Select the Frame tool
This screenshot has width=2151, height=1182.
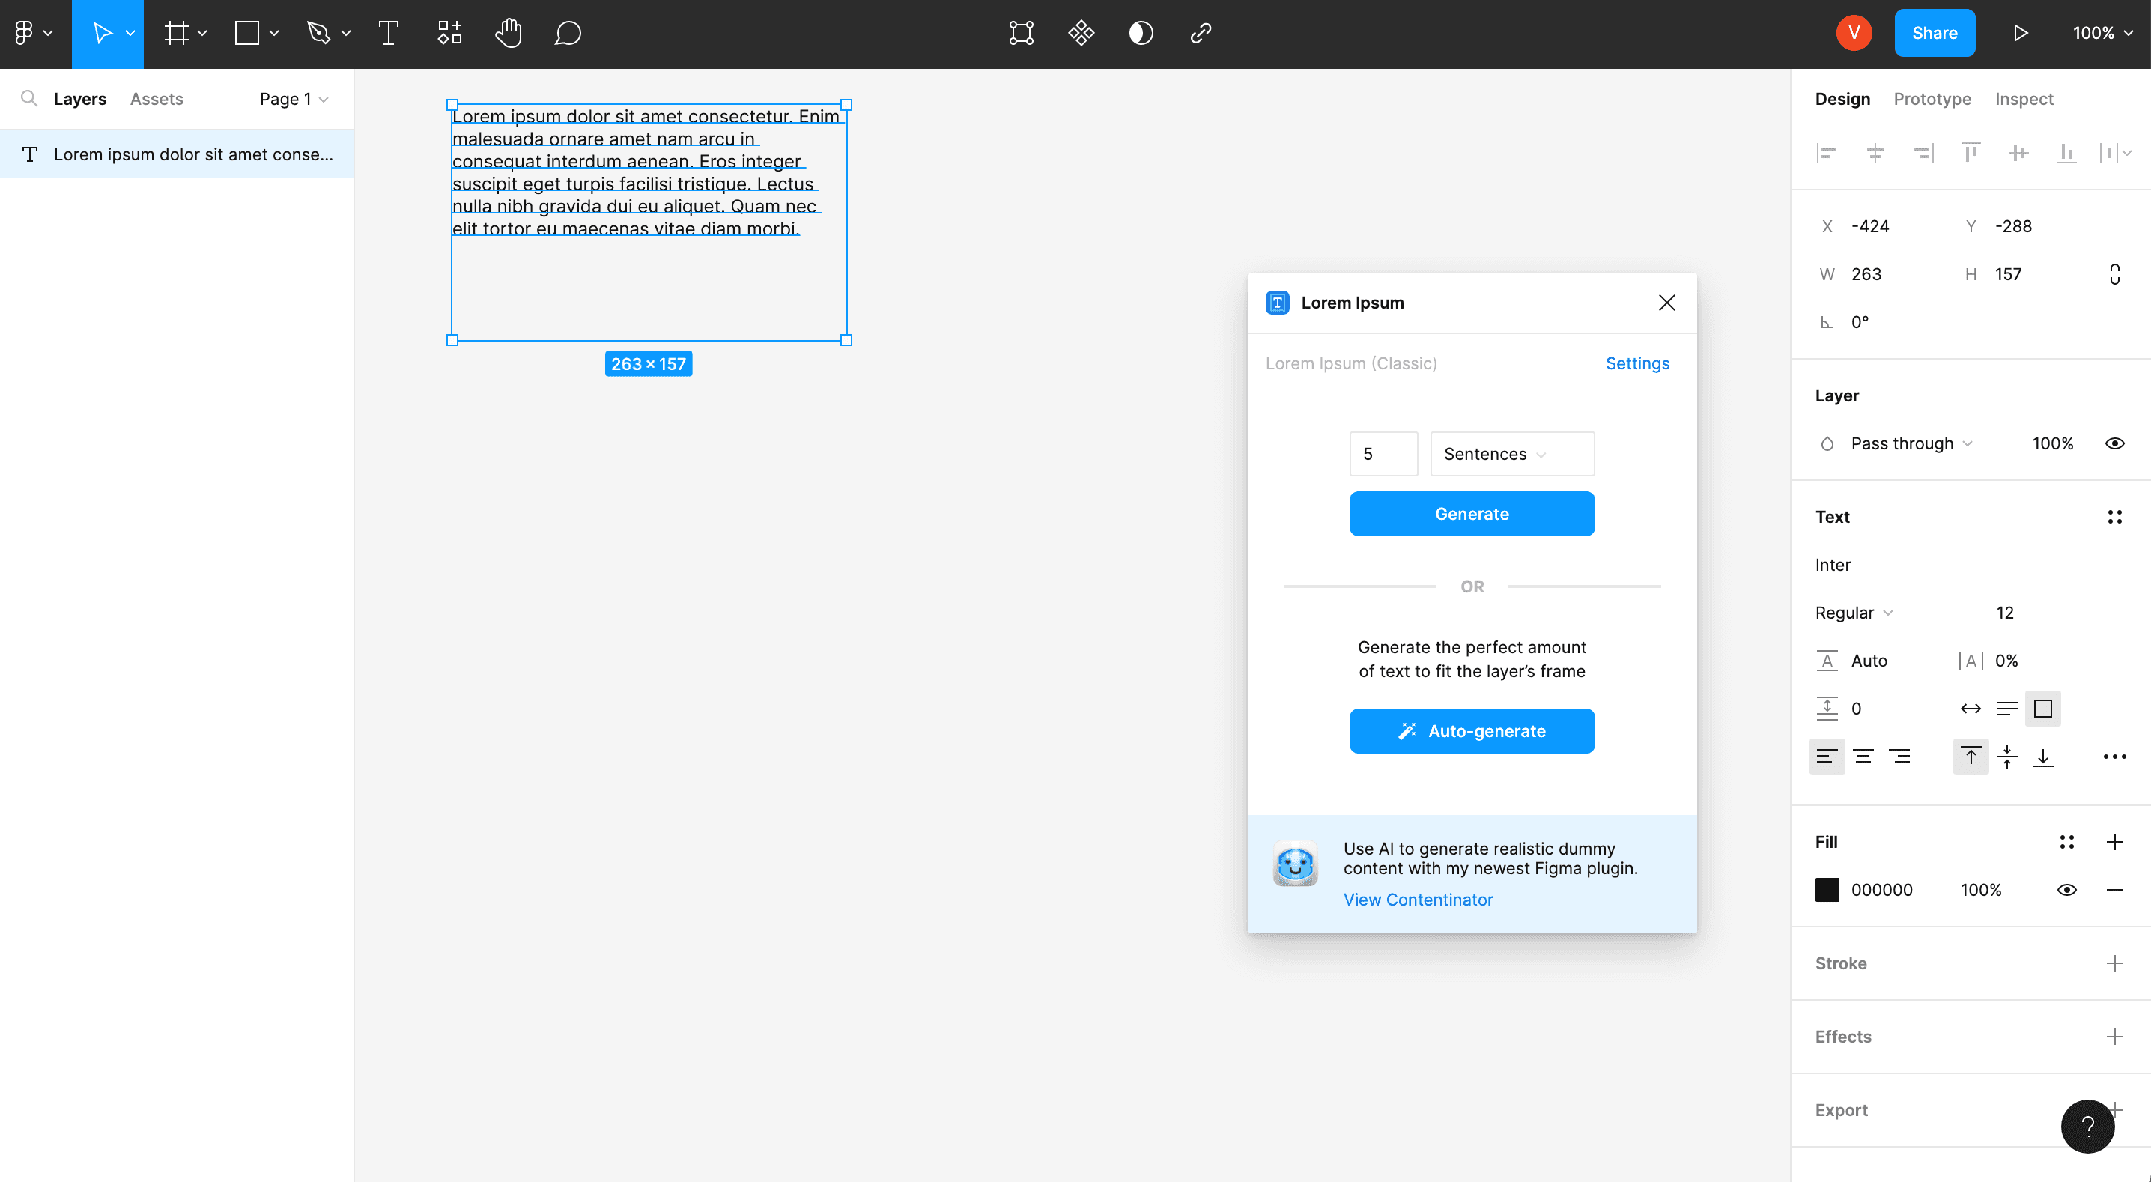point(177,34)
